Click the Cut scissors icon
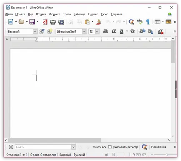The height and width of the screenshot is (161, 181). (71, 22)
